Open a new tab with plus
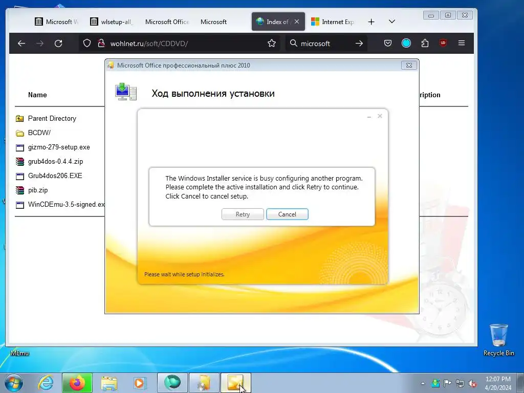Image resolution: width=524 pixels, height=393 pixels. click(x=372, y=21)
